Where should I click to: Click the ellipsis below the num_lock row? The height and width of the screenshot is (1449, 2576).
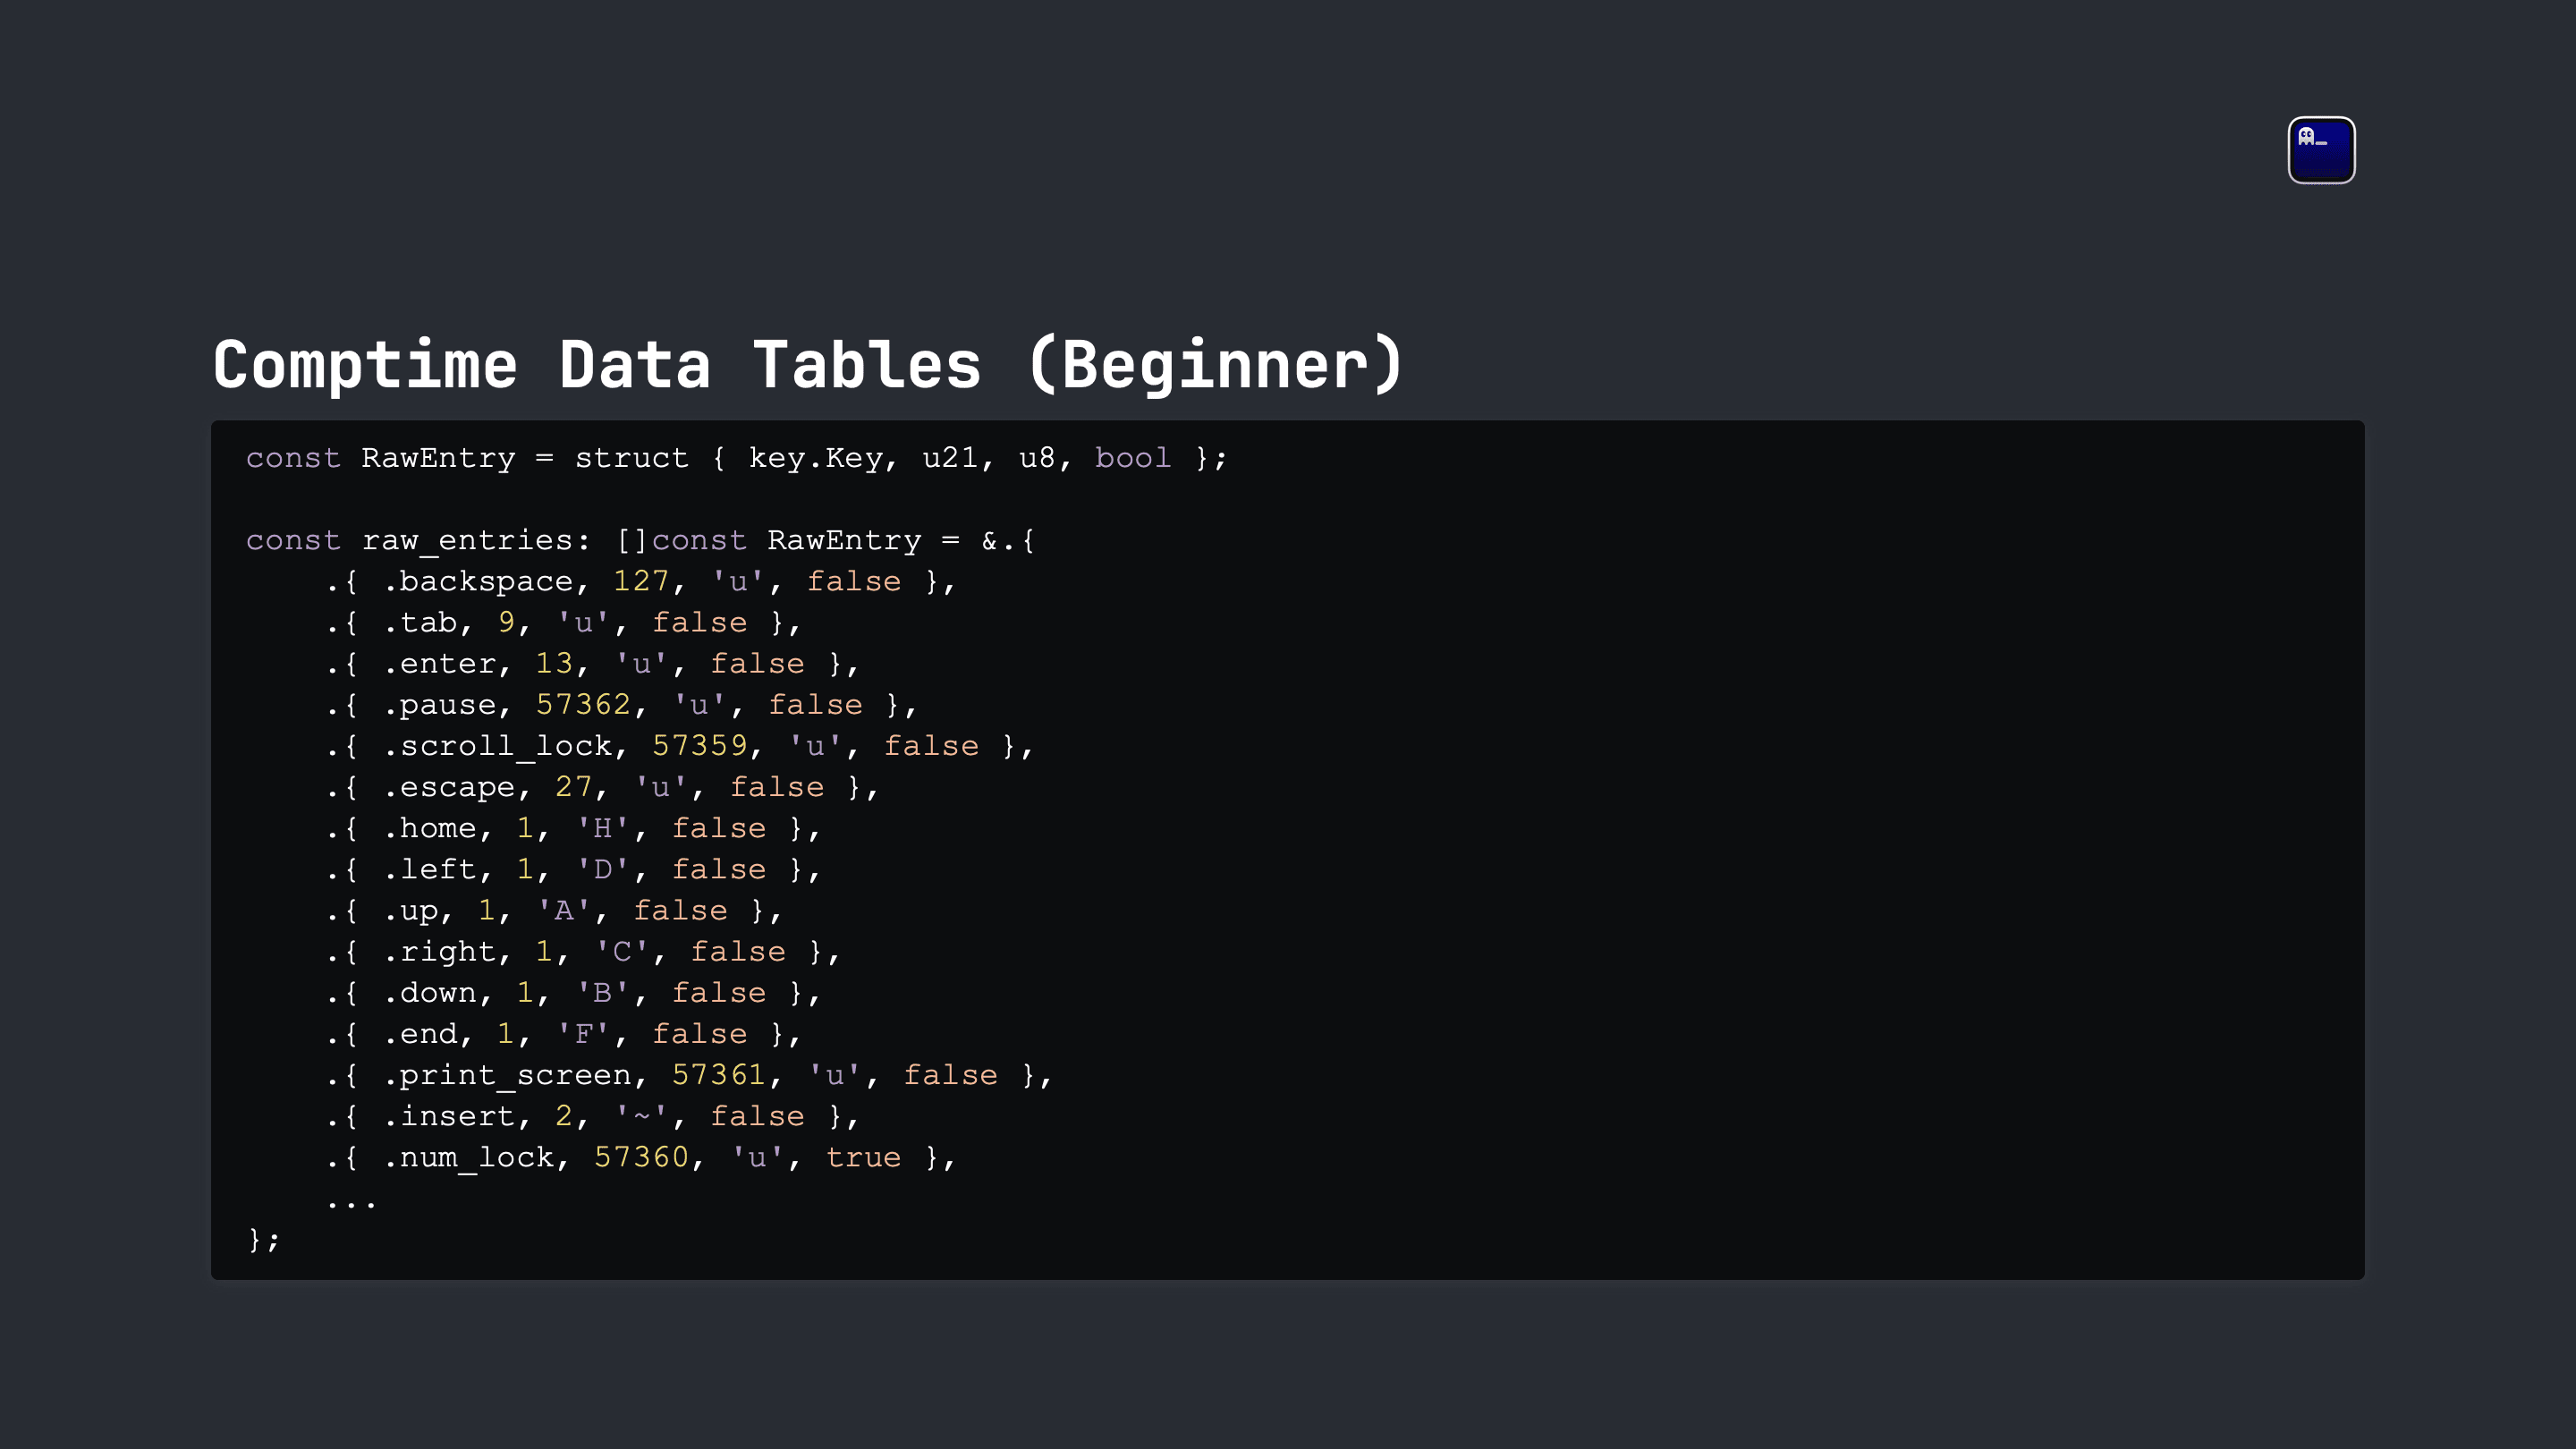pos(351,1203)
